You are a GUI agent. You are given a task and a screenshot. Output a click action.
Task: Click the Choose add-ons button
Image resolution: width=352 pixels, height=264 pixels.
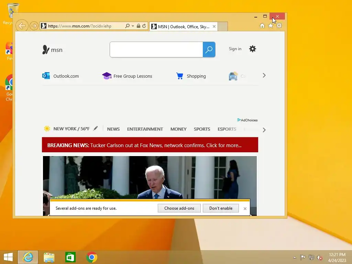[179, 208]
